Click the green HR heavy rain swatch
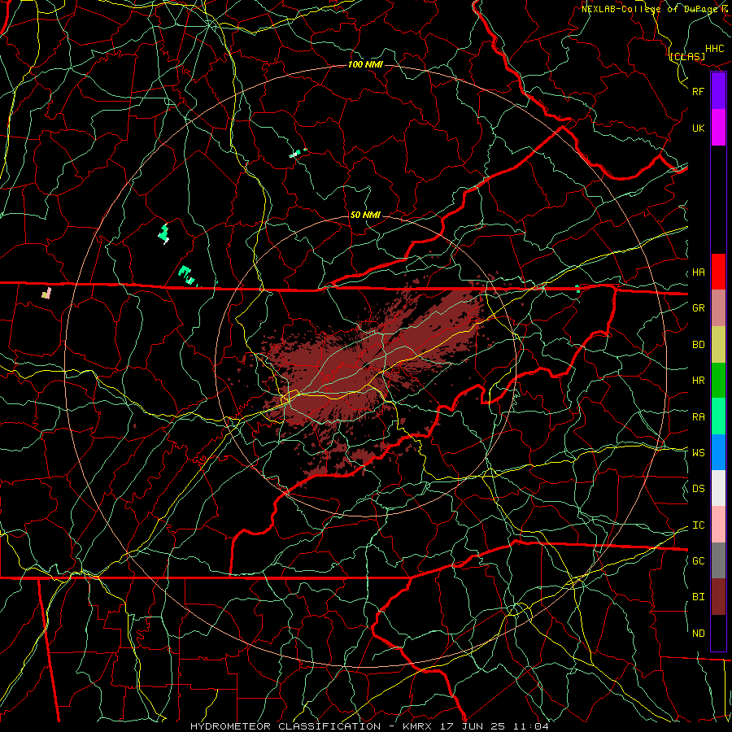This screenshot has width=732, height=732. click(718, 381)
